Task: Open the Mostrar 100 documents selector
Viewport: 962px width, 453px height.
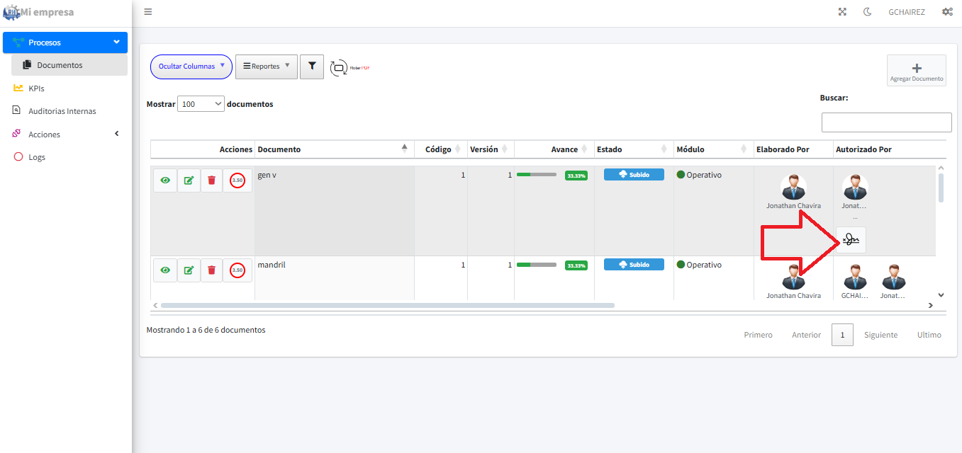Action: (201, 104)
